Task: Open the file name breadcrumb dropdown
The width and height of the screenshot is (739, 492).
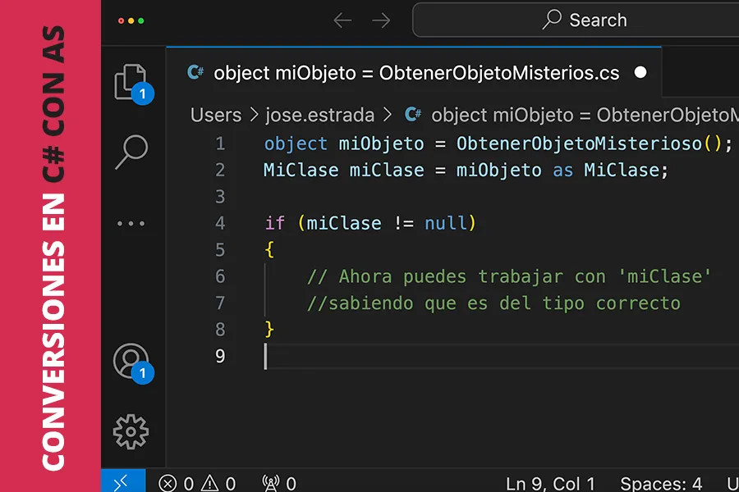Action: pyautogui.click(x=575, y=115)
